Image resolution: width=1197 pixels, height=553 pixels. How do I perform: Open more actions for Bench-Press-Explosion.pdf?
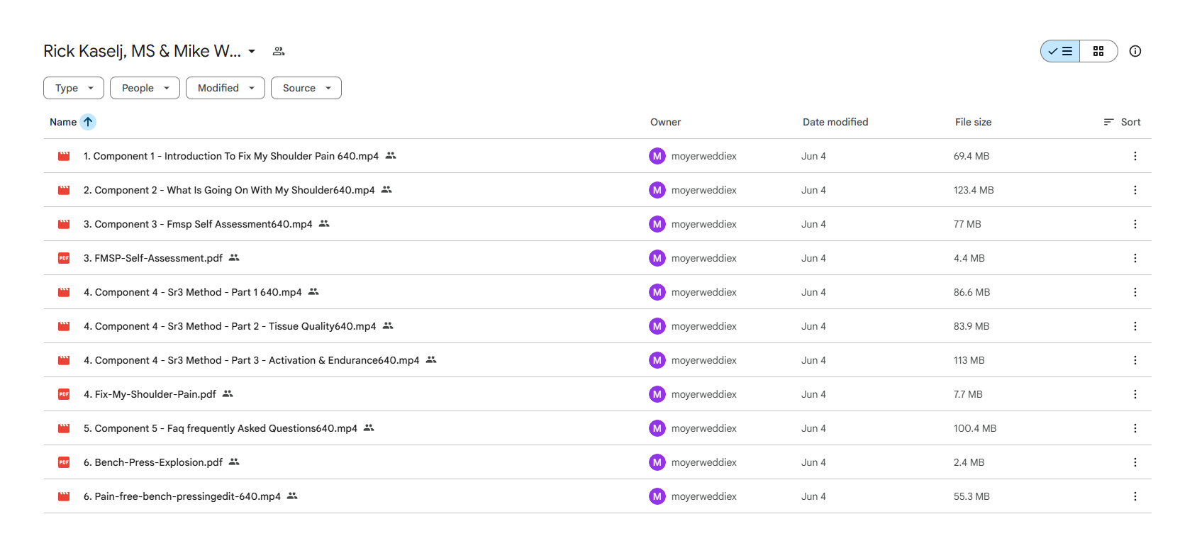point(1135,462)
